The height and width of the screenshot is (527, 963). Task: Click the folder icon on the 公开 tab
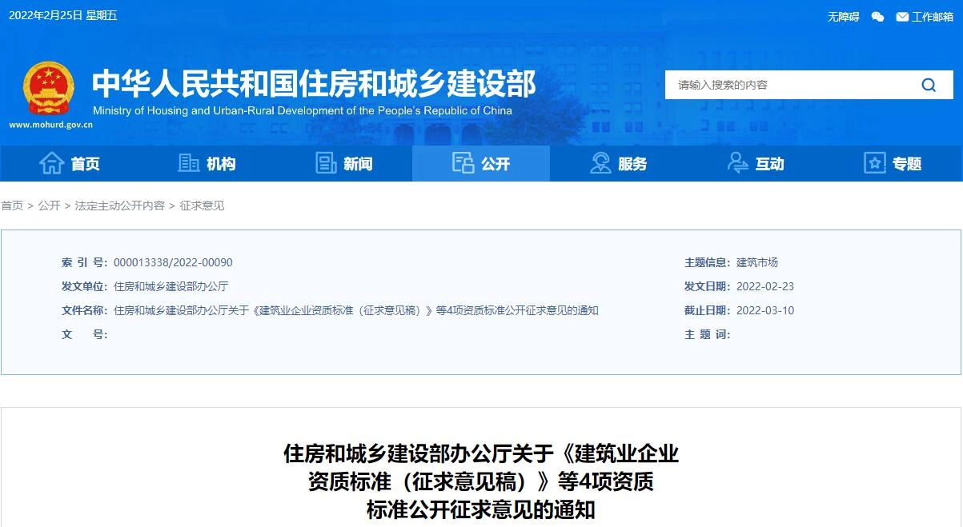pos(461,162)
